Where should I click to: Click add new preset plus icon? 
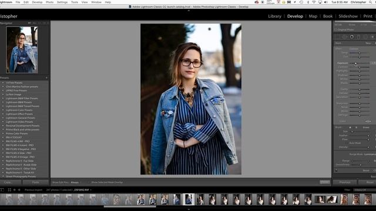click(x=46, y=78)
